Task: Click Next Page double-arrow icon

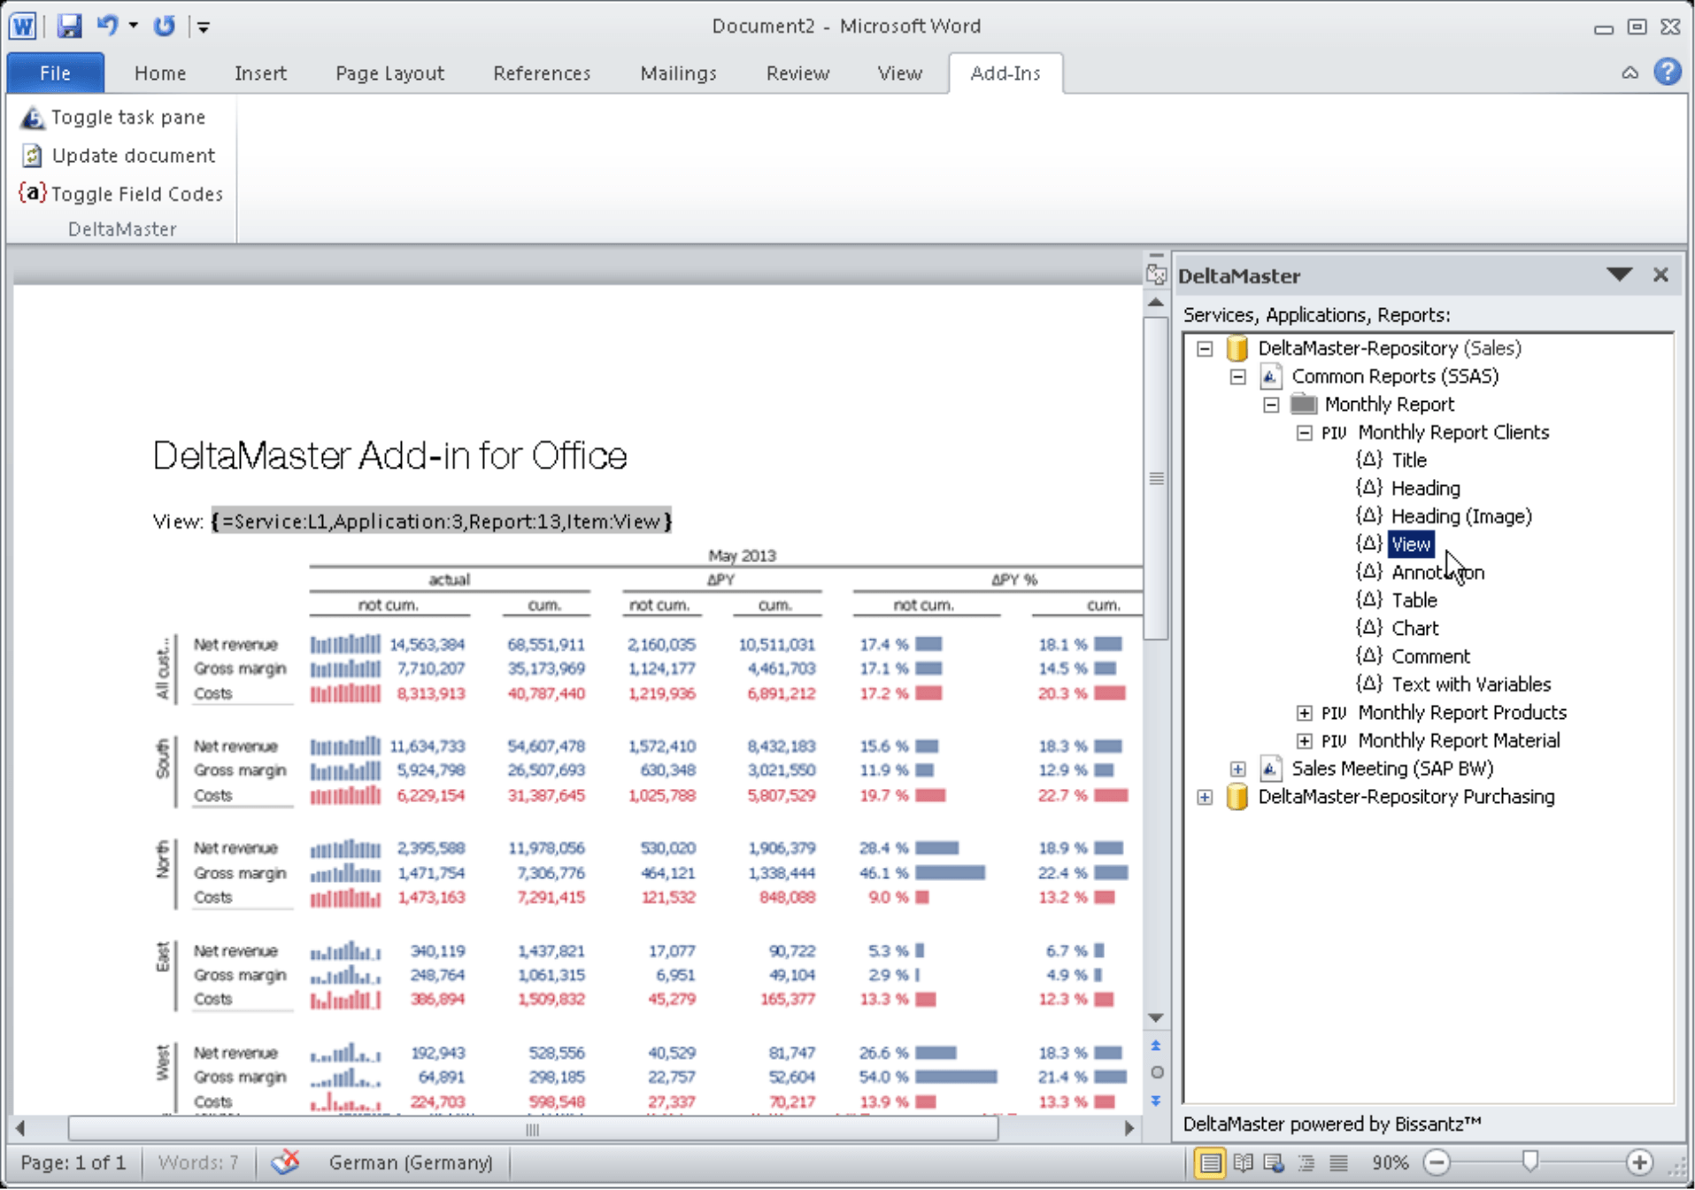Action: 1156,1101
